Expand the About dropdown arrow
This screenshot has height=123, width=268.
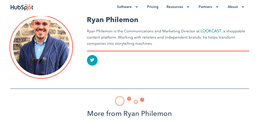(243, 7)
